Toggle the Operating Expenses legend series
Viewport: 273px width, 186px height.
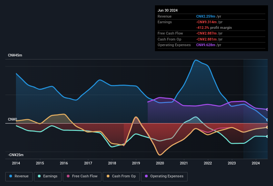(164, 176)
